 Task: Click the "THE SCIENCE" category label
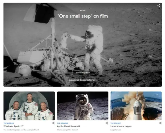115,123
